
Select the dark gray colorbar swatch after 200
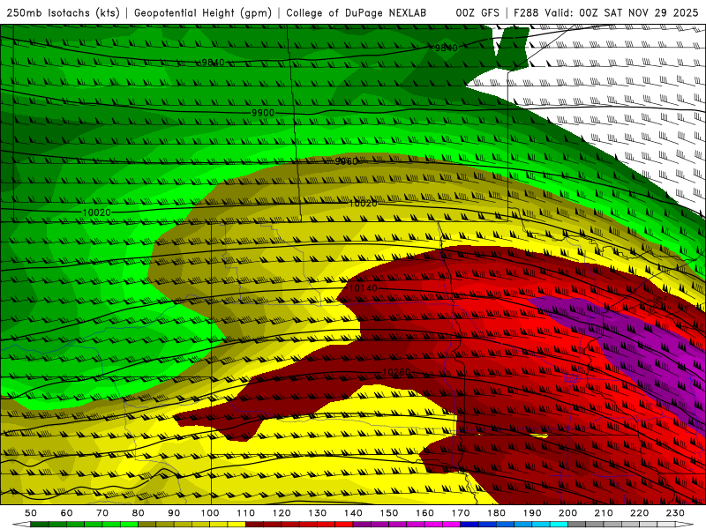(x=577, y=525)
